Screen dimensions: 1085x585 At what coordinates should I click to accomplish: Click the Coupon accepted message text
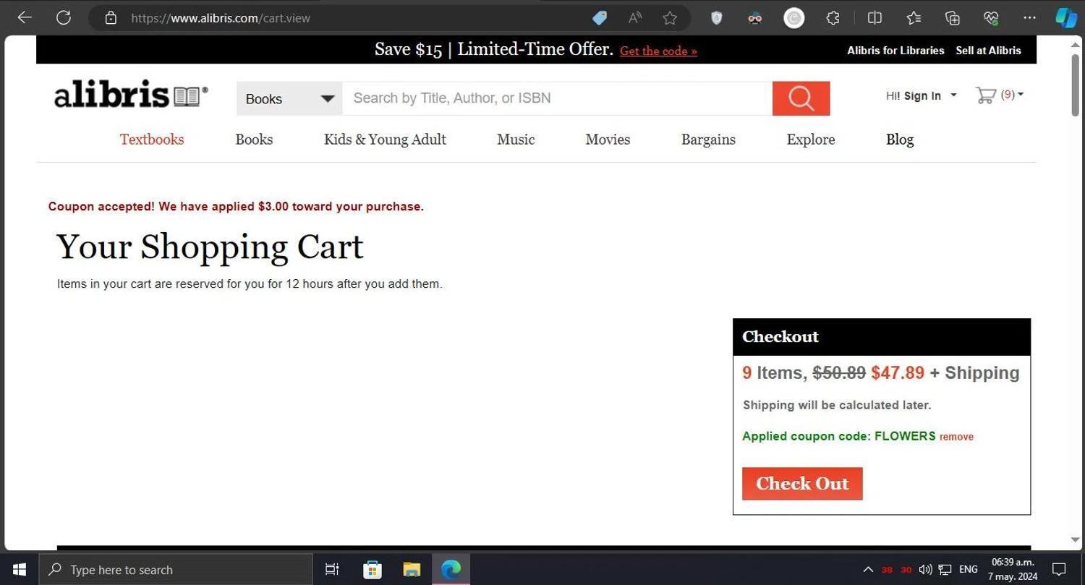[236, 207]
